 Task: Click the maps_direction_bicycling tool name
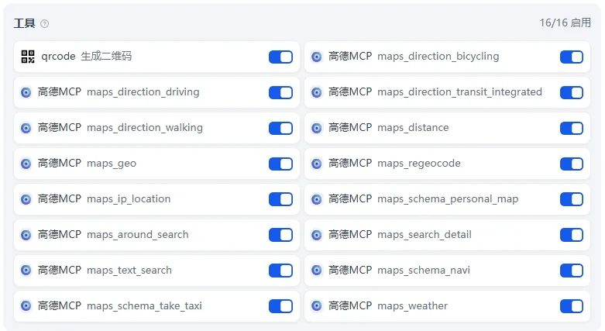(438, 57)
